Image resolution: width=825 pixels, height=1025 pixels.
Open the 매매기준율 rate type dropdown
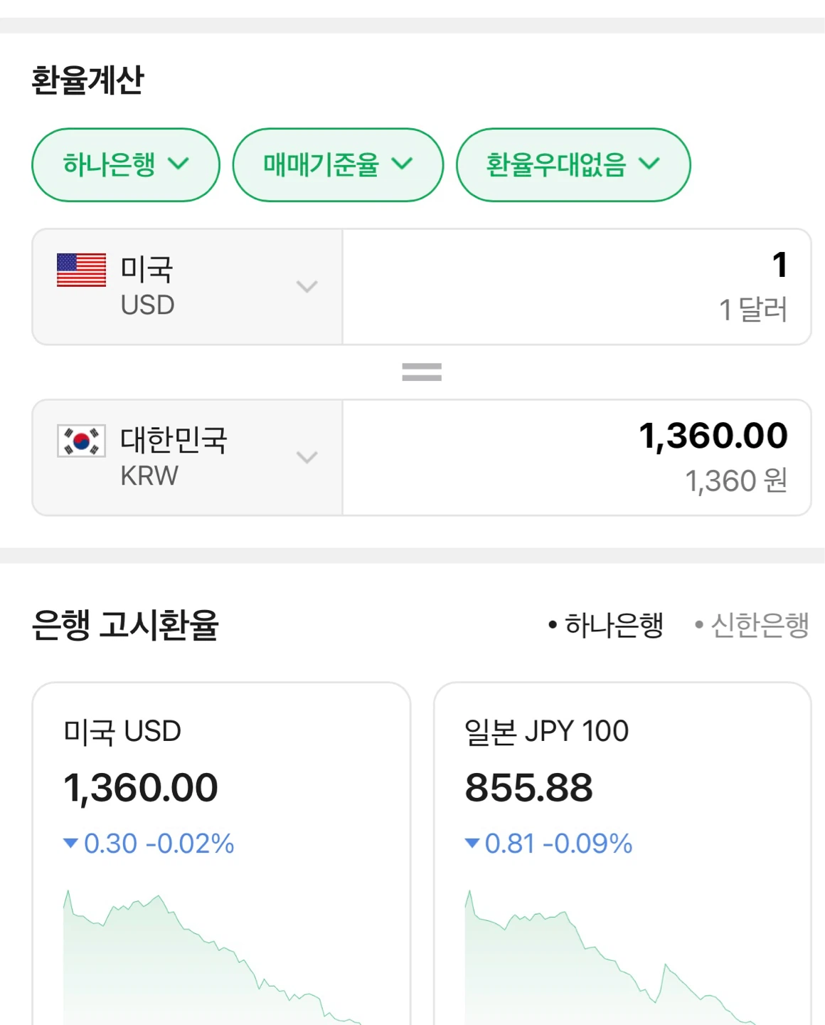click(x=338, y=165)
